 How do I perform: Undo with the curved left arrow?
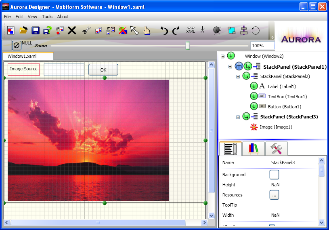[x=164, y=30]
